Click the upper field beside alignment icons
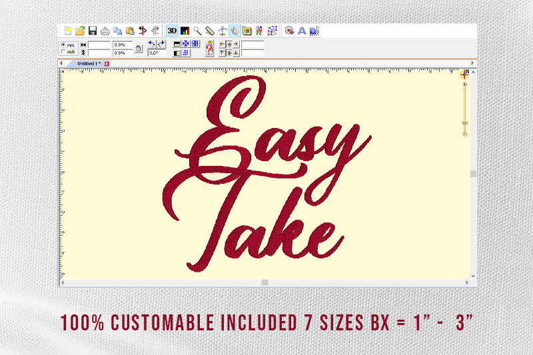This screenshot has width=533, height=355. pyautogui.click(x=253, y=45)
